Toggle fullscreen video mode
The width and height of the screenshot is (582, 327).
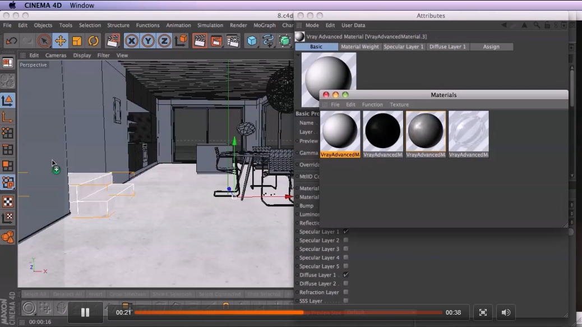(x=483, y=312)
